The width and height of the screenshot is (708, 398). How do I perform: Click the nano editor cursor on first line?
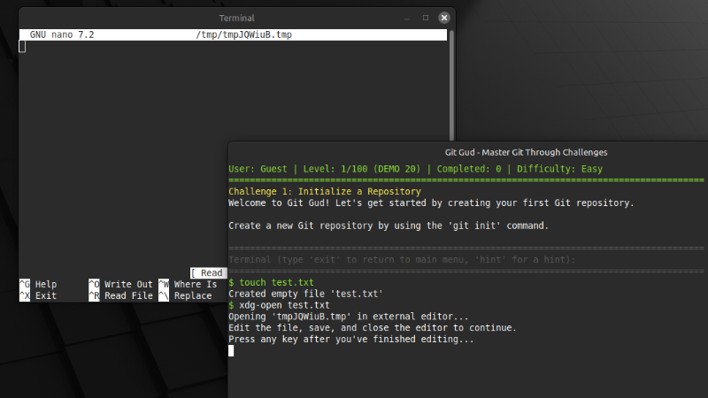(22, 46)
